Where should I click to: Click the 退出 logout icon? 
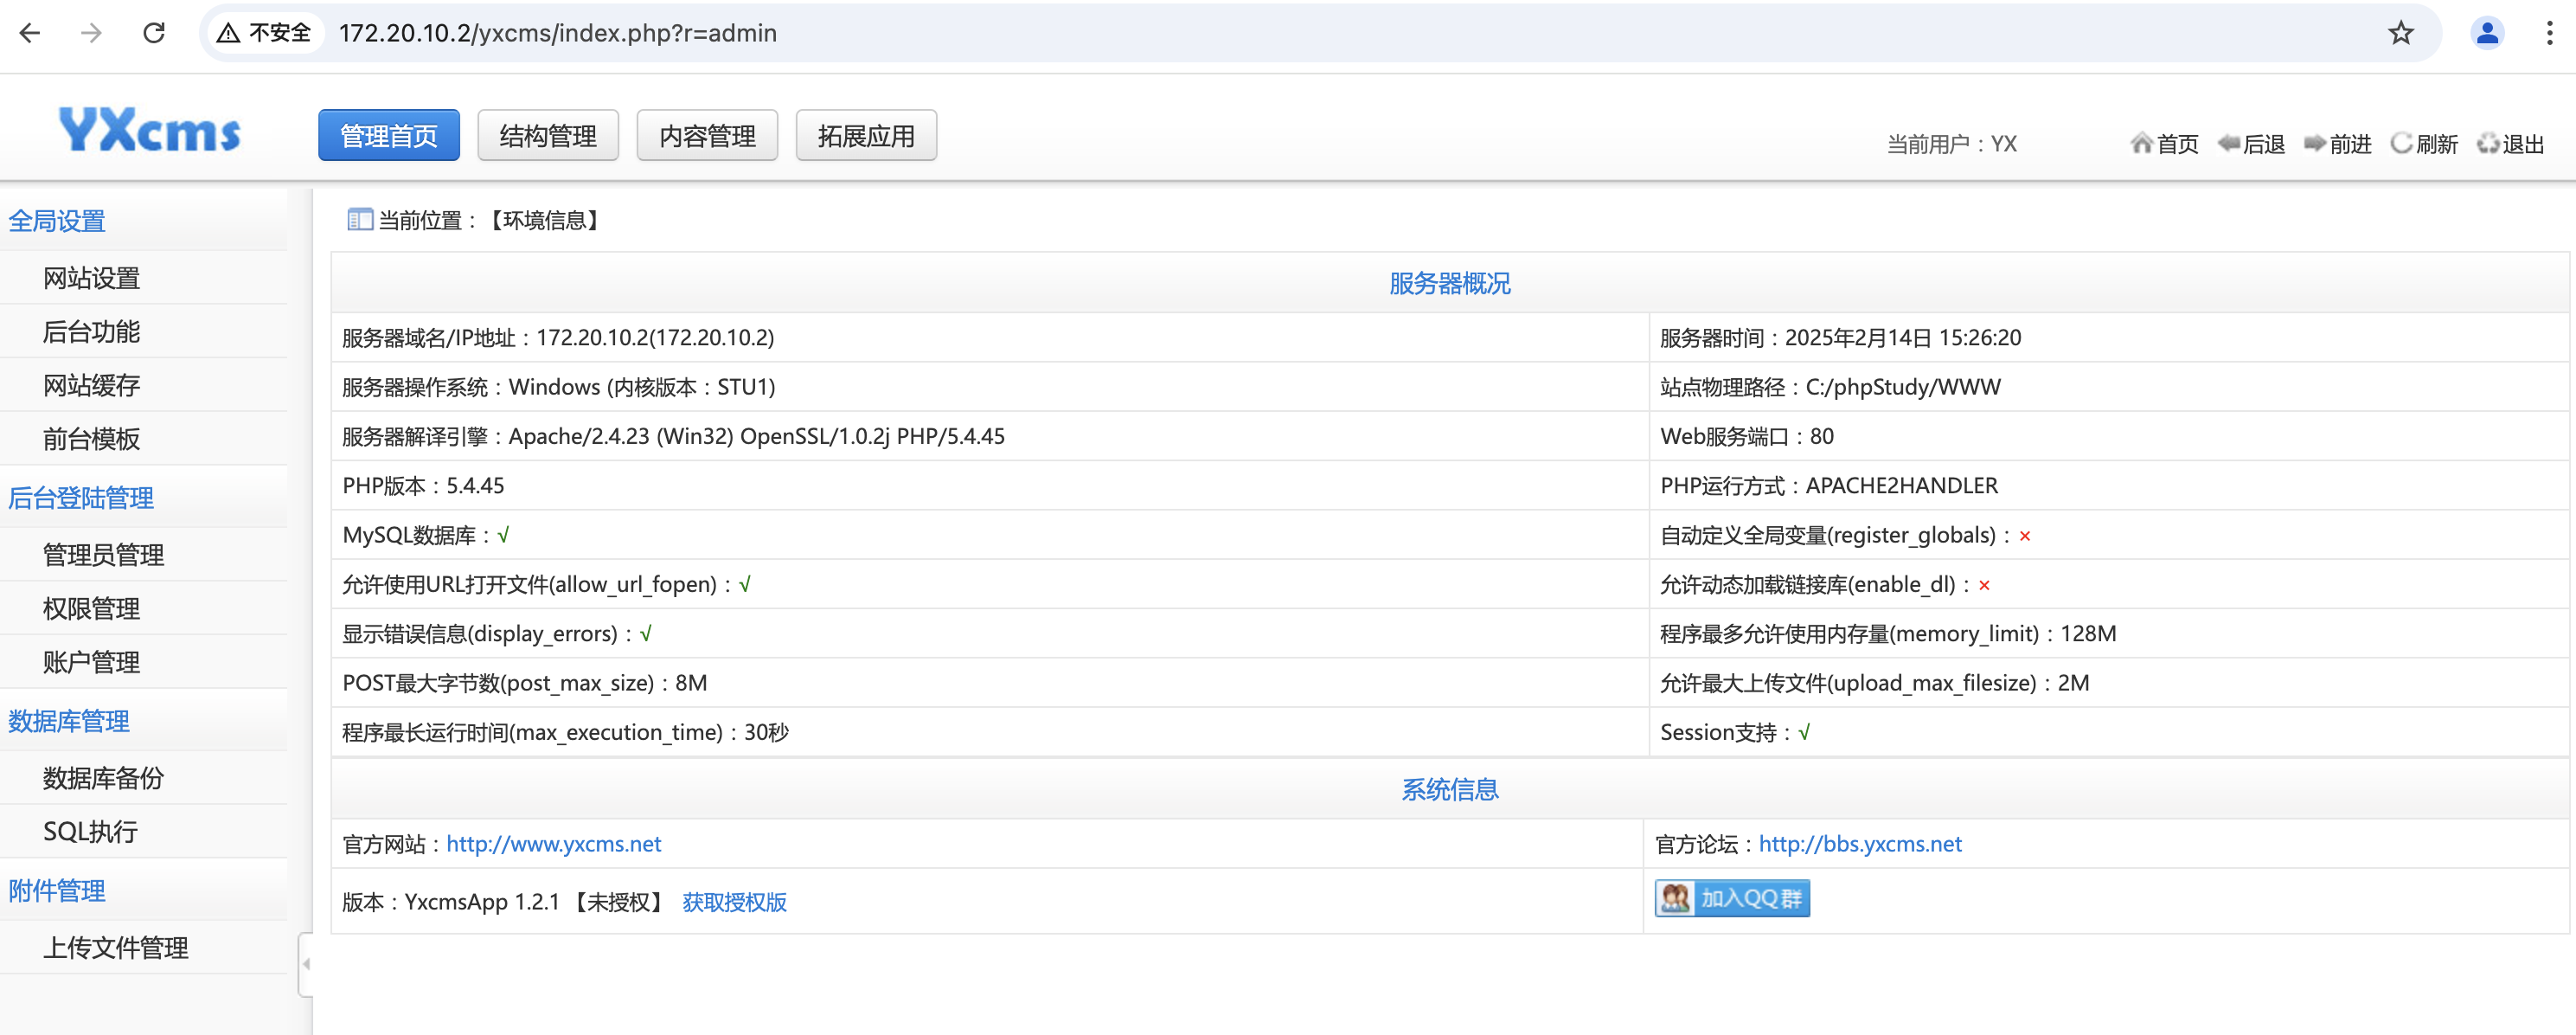click(2488, 143)
